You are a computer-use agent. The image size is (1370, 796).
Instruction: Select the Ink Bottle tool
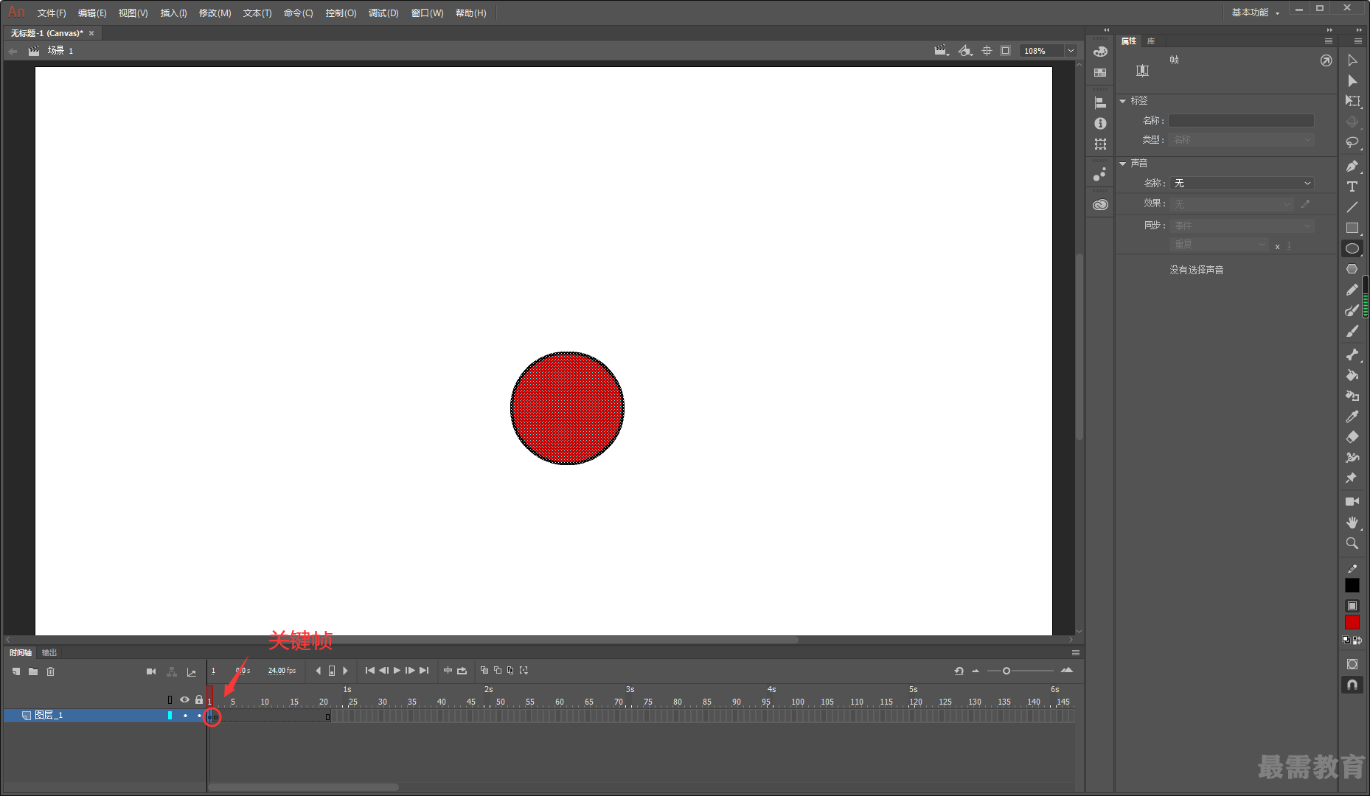pyautogui.click(x=1352, y=396)
